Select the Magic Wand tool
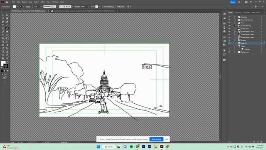266x150 pixels. [x=3, y=18]
